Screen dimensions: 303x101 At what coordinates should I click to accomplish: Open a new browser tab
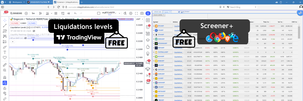(82, 2)
